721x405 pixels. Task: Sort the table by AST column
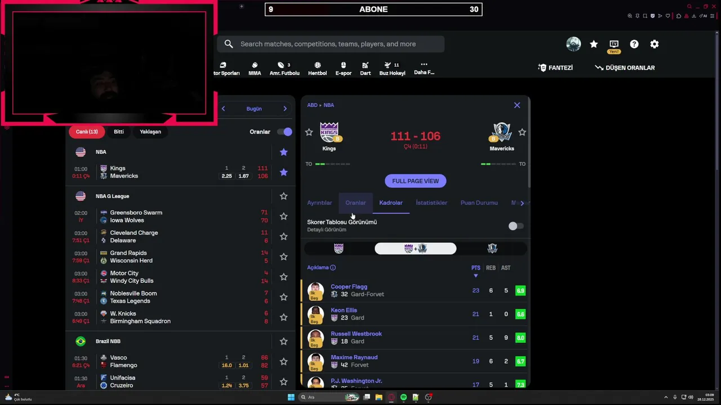(x=506, y=268)
